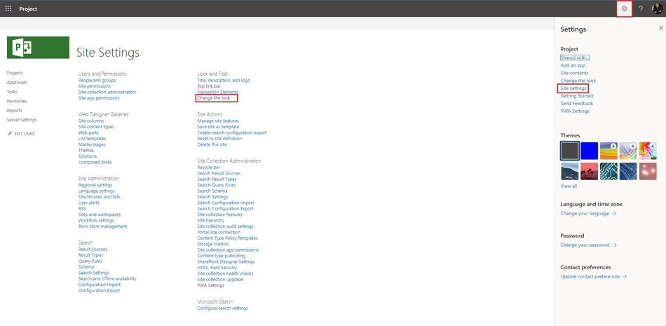
Task: Choose the circuit board theme thumbnail
Action: coord(609,171)
